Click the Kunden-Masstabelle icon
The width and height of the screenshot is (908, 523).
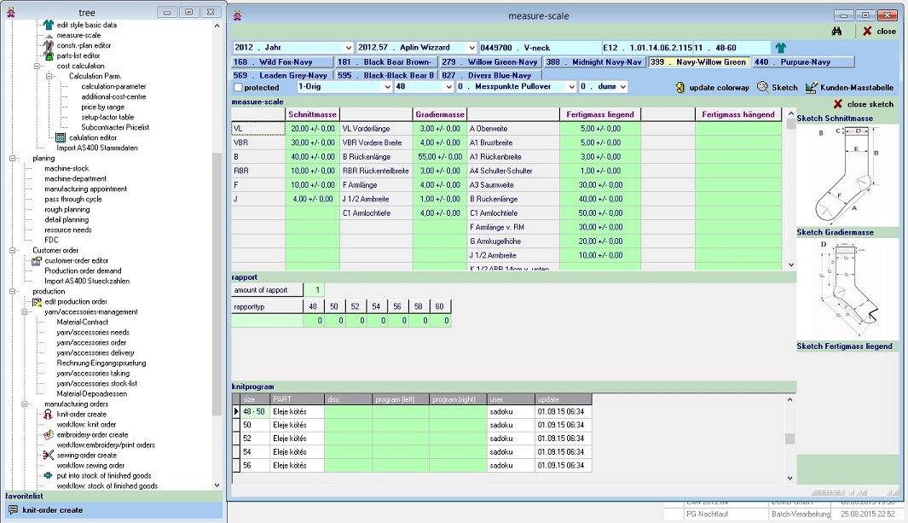pyautogui.click(x=811, y=87)
